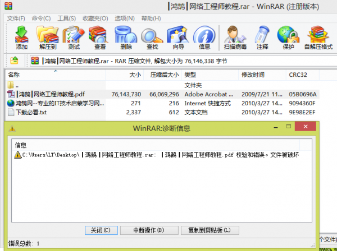Close the 诊断信息 window with red X

pyautogui.click(x=306, y=126)
